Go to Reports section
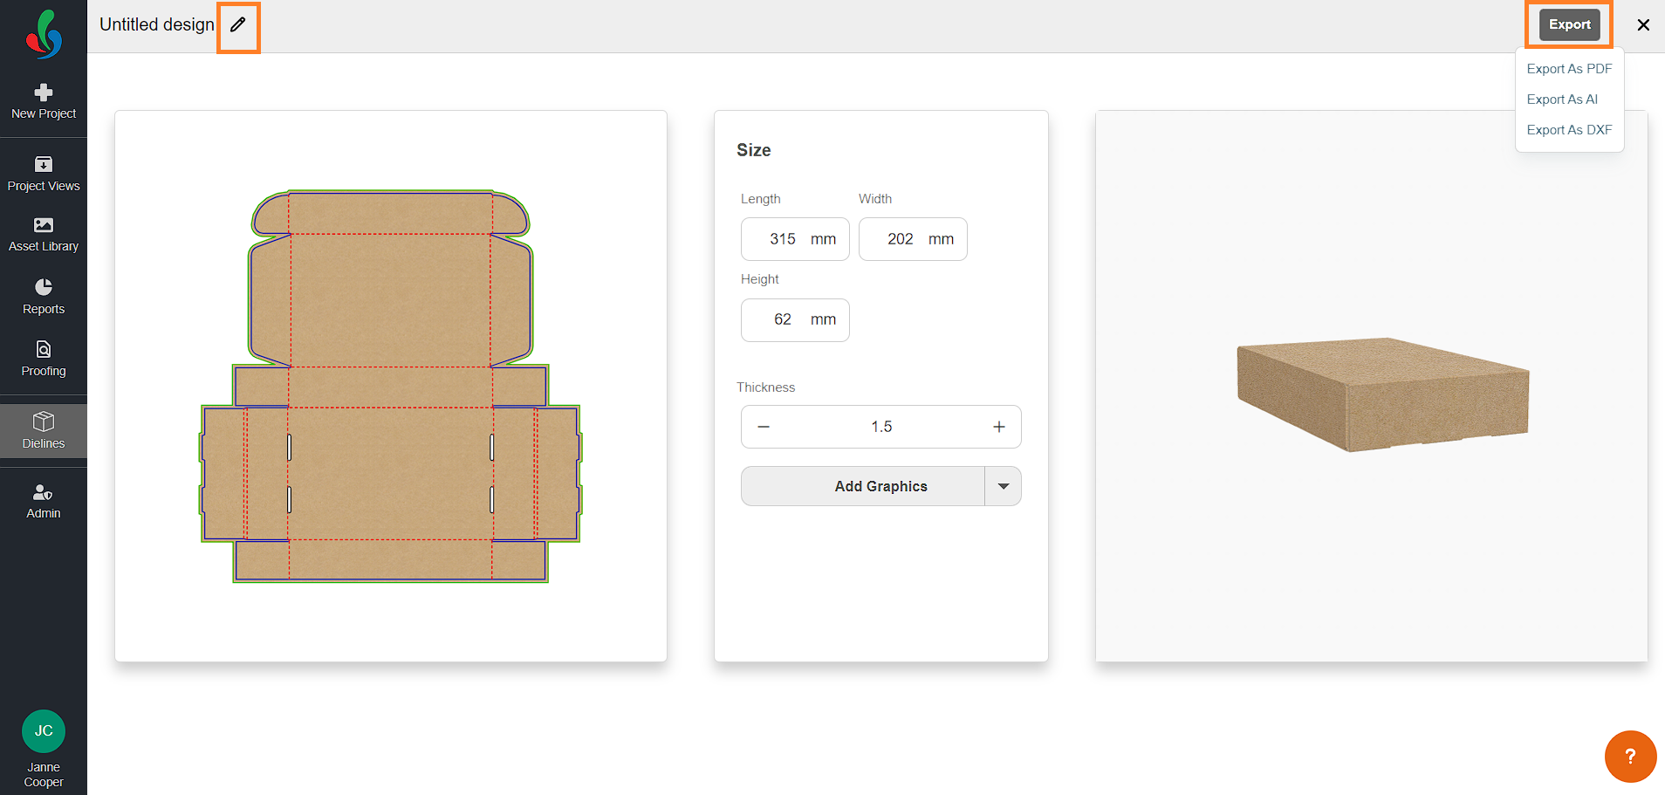Viewport: 1665px width, 795px height. pos(44,297)
